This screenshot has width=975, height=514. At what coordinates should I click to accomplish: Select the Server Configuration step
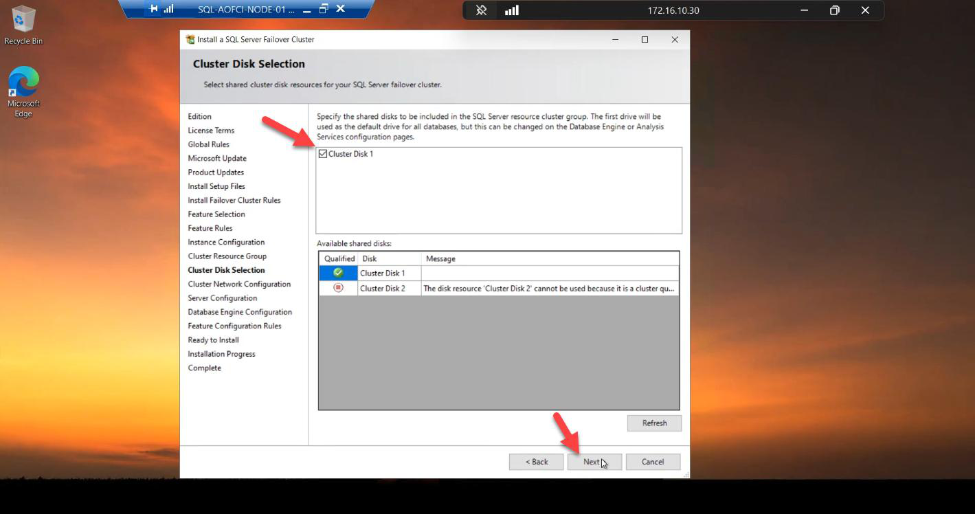[223, 298]
